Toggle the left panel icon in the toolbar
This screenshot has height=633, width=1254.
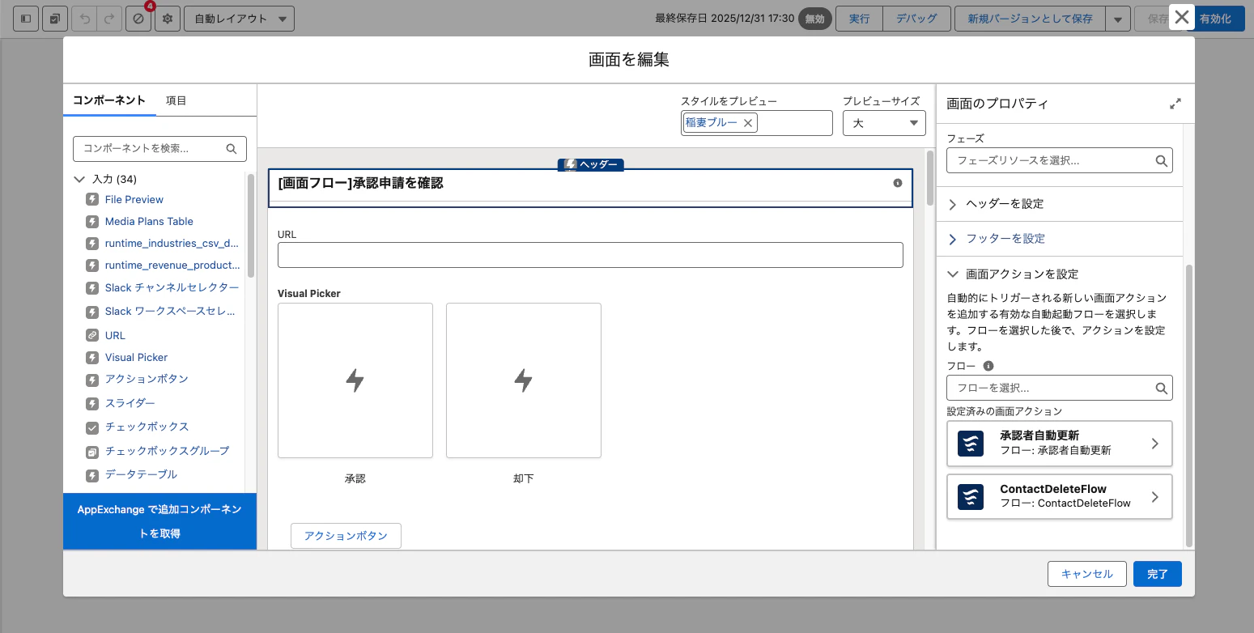pyautogui.click(x=25, y=18)
